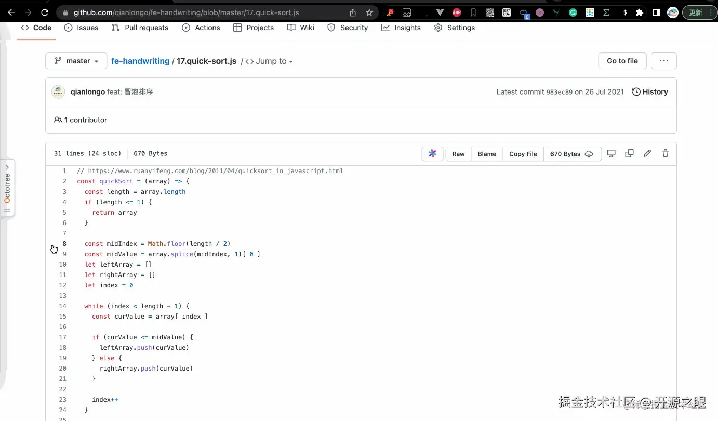Switch to the Pull requests tab

[140, 28]
